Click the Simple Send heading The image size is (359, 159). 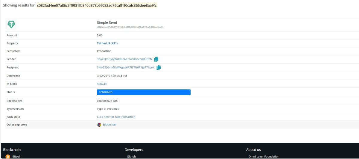(x=107, y=22)
